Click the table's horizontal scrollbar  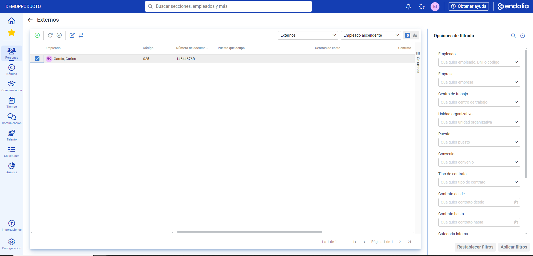click(x=250, y=232)
